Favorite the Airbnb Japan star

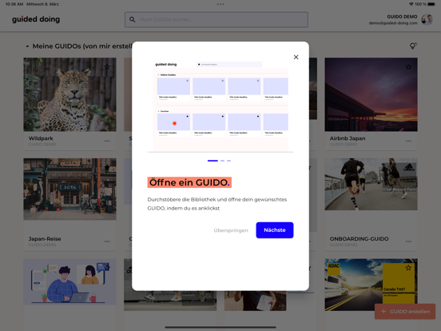click(x=408, y=67)
